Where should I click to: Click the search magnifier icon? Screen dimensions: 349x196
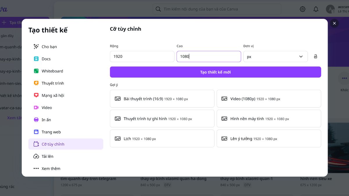[x=158, y=9]
